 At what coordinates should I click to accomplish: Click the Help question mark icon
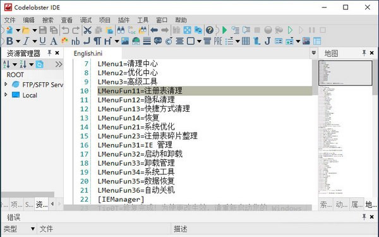point(210,30)
